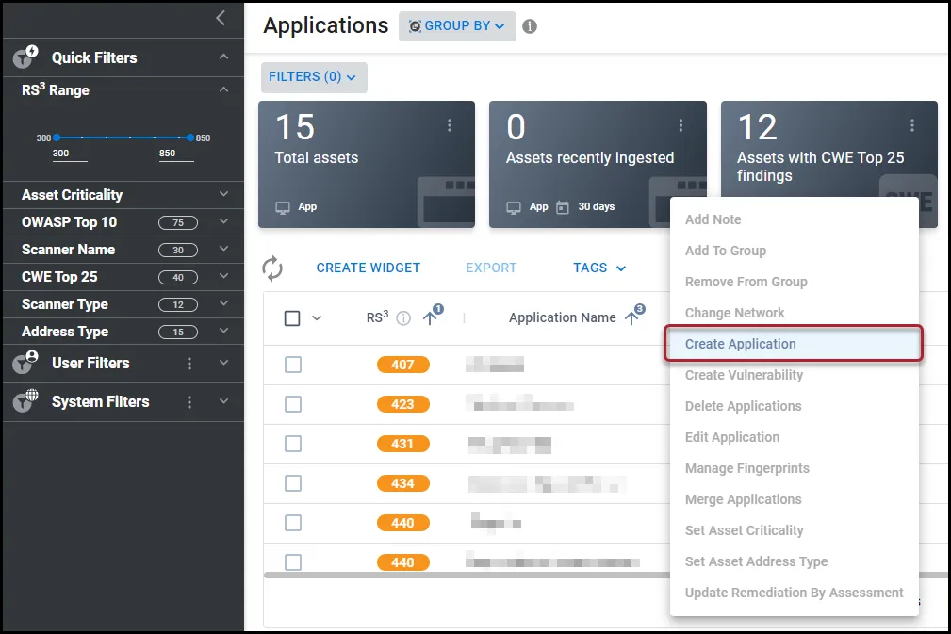Click the Quick Filters funnel icon

click(x=25, y=57)
